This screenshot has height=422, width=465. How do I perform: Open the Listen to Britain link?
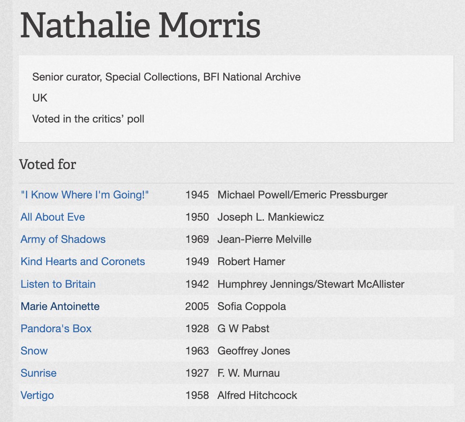58,284
